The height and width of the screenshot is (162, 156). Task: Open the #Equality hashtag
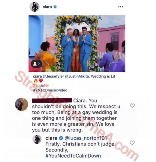[41, 85]
